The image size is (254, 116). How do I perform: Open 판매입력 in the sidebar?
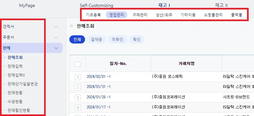(15, 66)
